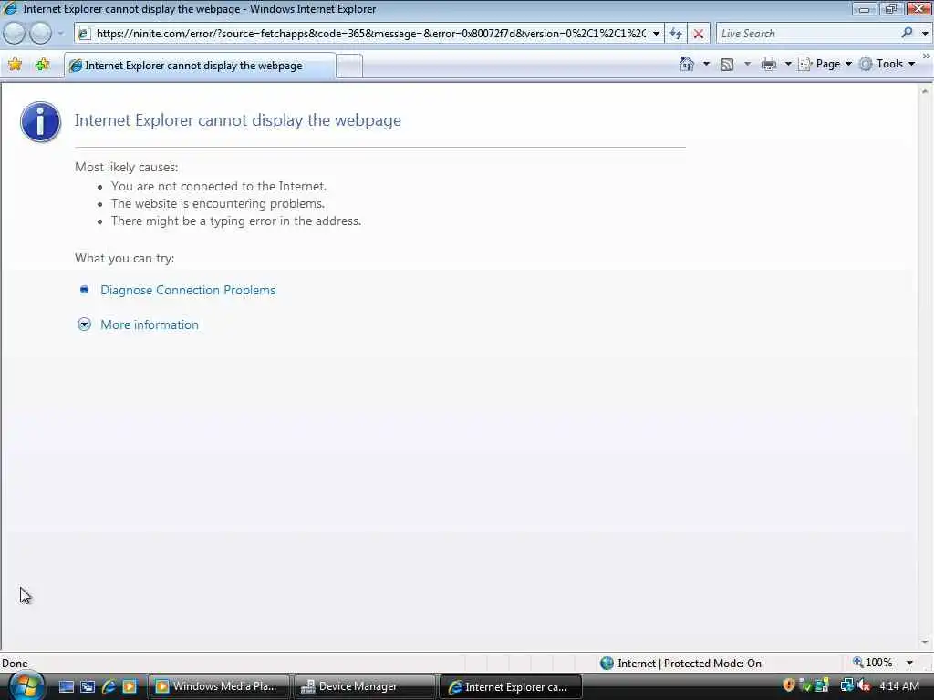The width and height of the screenshot is (934, 700).
Task: Click the network connection tray icon
Action: pyautogui.click(x=846, y=685)
